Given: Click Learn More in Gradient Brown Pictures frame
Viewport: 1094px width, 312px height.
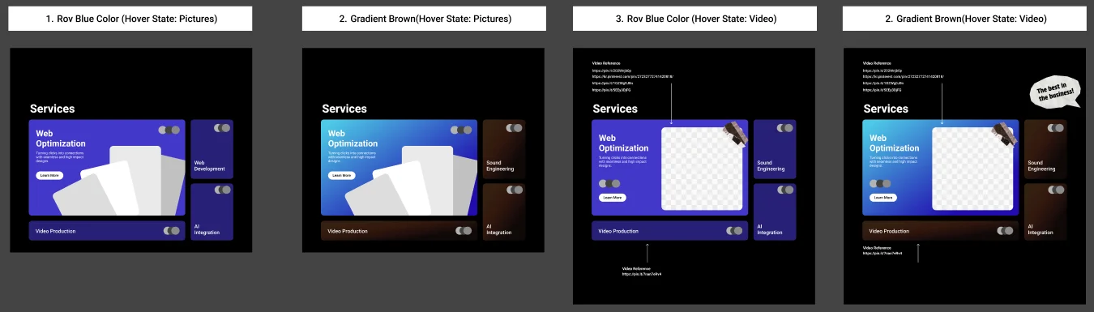Looking at the screenshot, I should coord(341,175).
